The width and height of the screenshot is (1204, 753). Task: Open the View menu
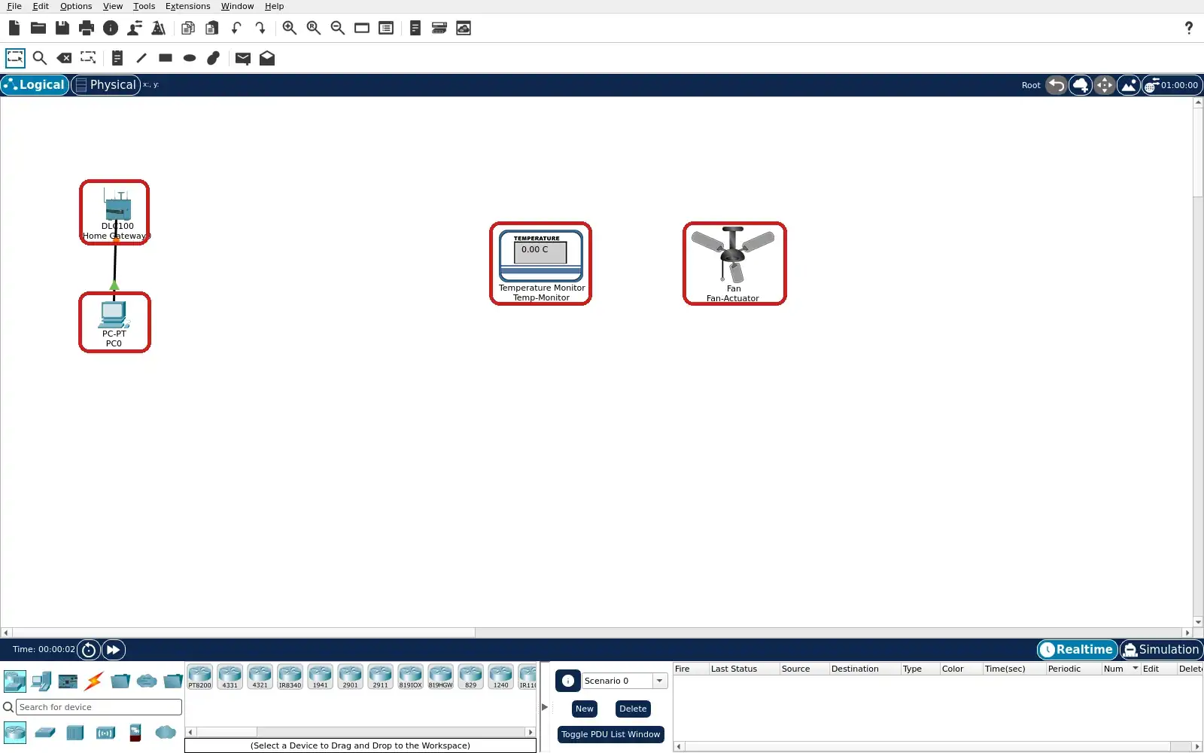pyautogui.click(x=113, y=6)
